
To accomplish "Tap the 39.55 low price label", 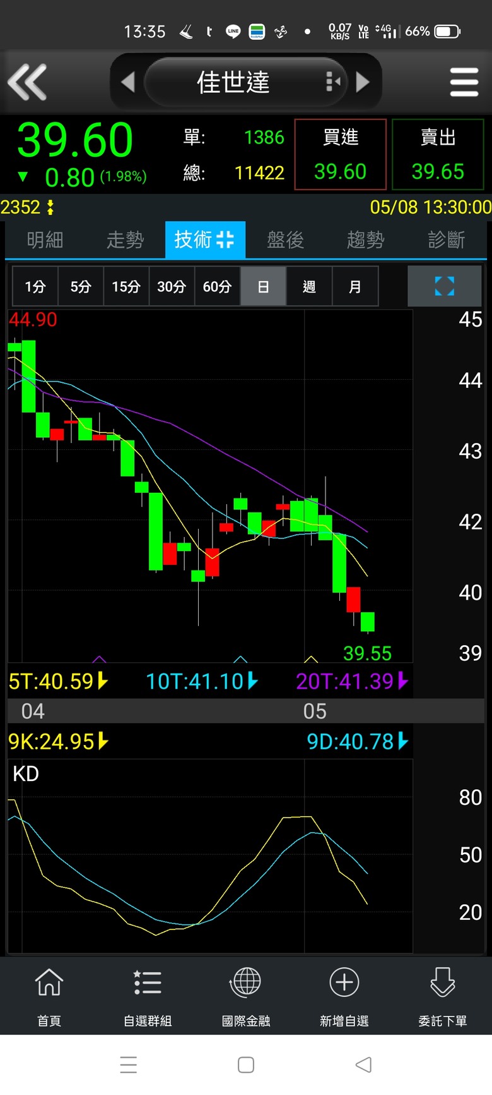I will click(367, 653).
